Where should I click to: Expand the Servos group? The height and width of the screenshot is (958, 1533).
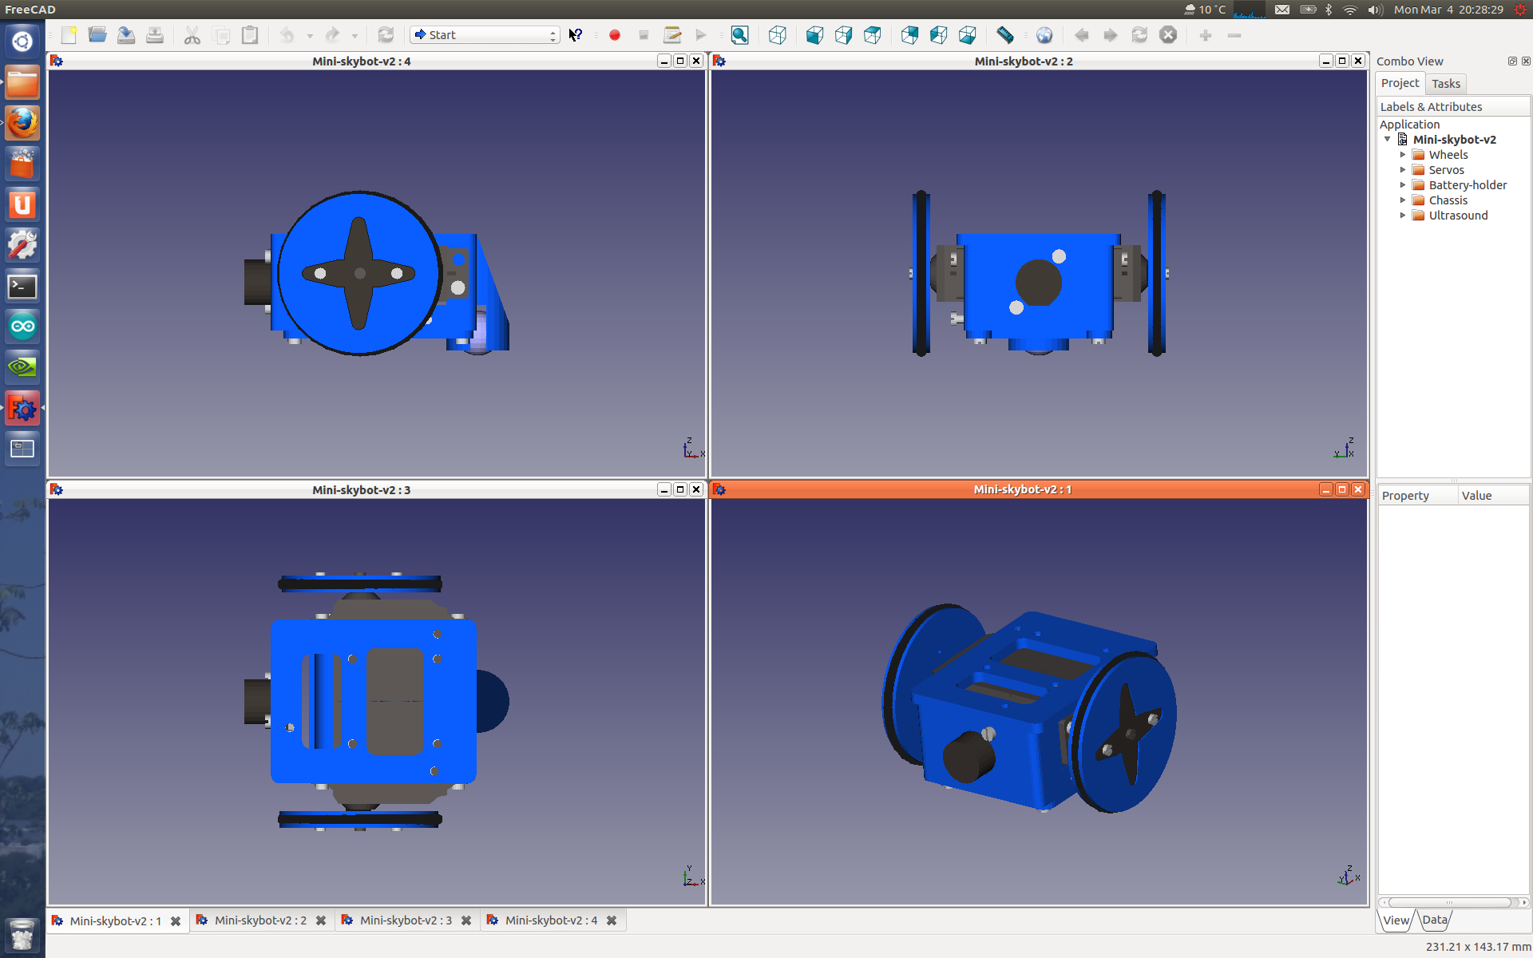click(x=1404, y=169)
